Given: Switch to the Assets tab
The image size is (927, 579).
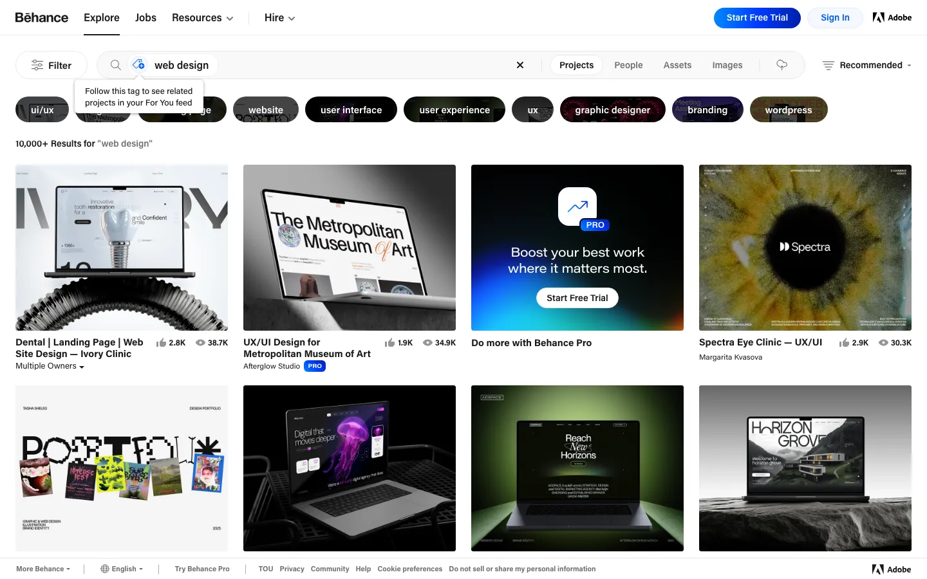Looking at the screenshot, I should coord(677,65).
